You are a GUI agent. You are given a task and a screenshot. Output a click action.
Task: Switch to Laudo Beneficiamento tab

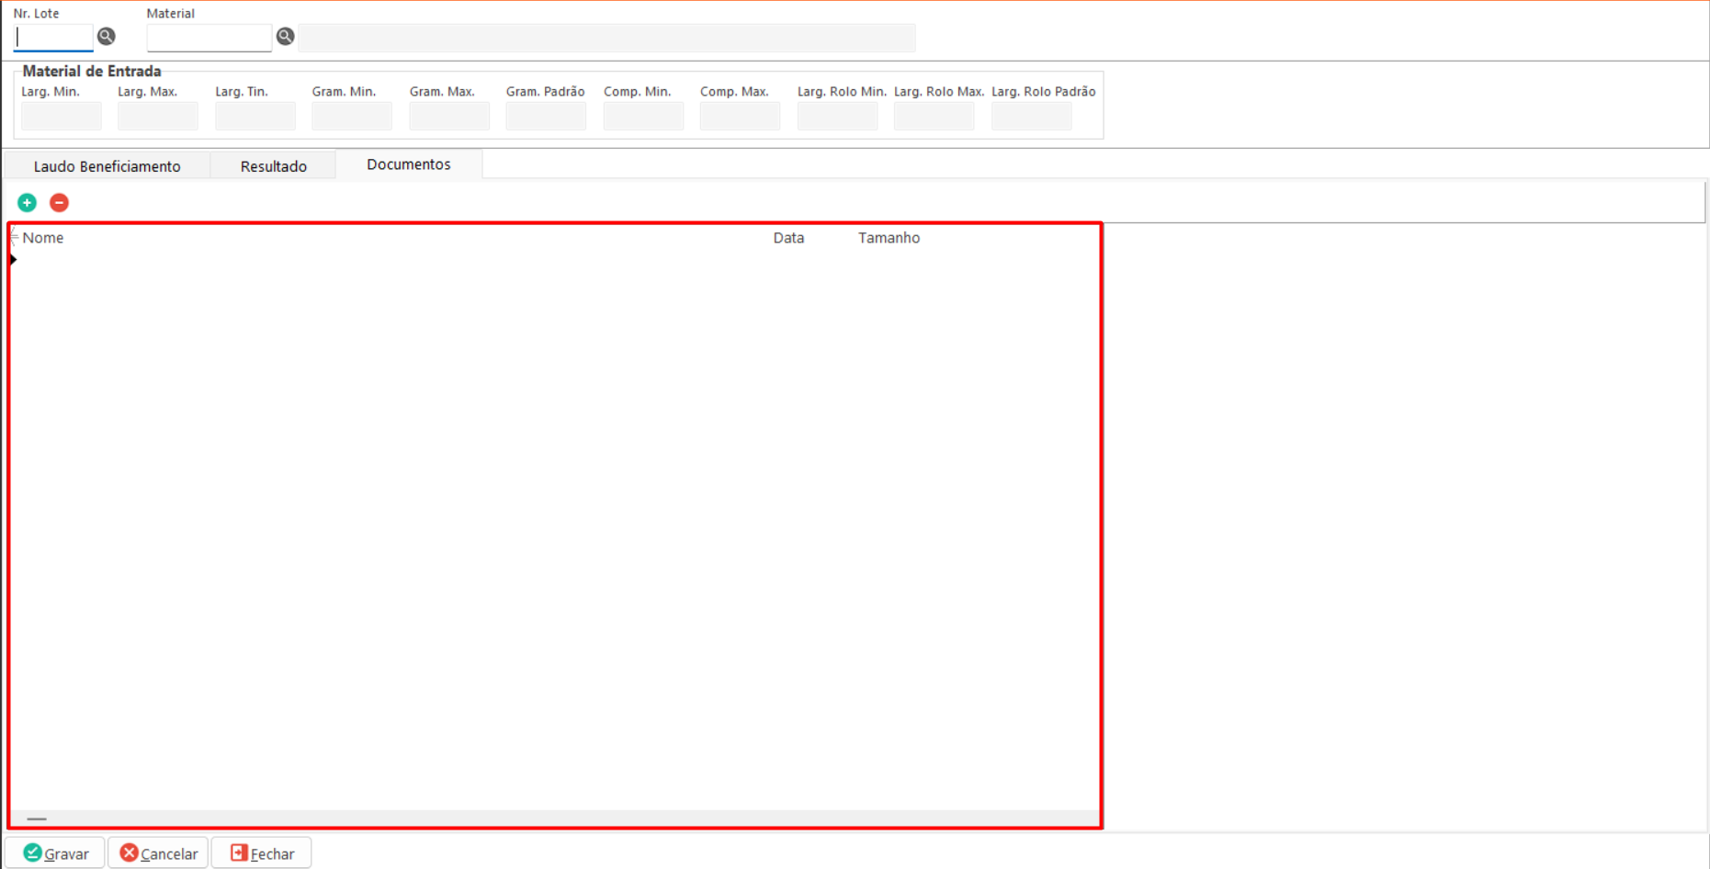[107, 166]
